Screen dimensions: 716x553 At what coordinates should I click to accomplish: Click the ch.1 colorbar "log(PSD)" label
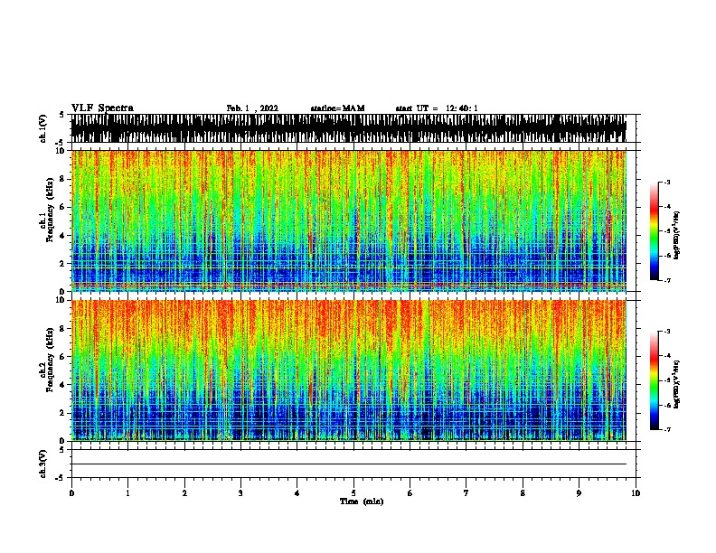[677, 235]
